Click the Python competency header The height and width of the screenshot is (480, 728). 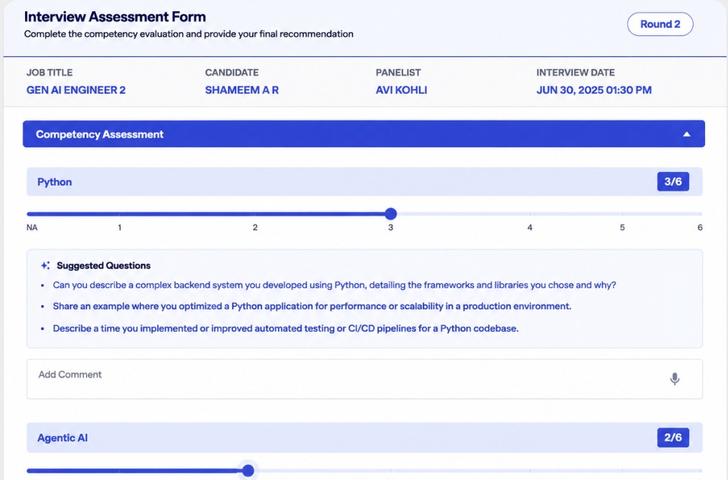click(x=365, y=182)
